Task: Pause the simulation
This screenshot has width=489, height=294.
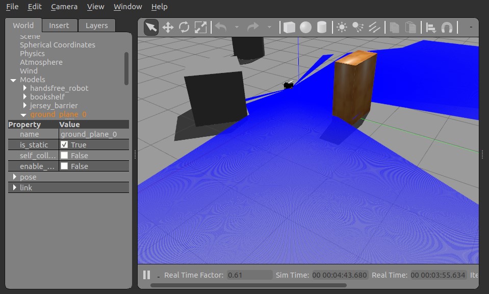Action: click(146, 275)
